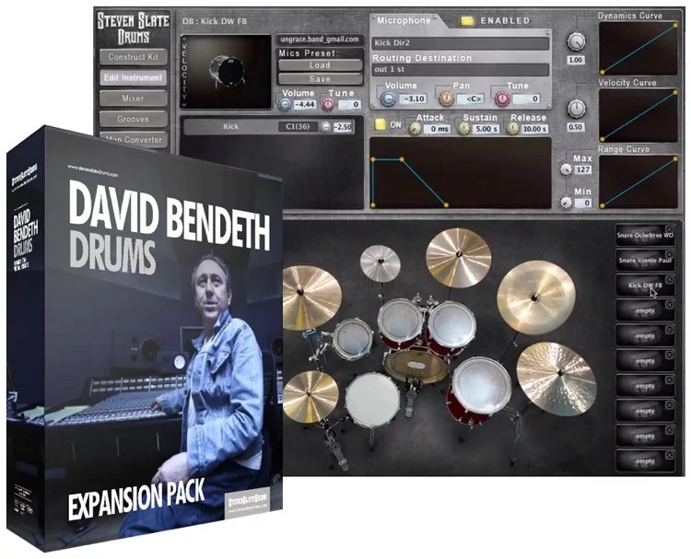Switch to Edit Instrument page

pyautogui.click(x=133, y=77)
